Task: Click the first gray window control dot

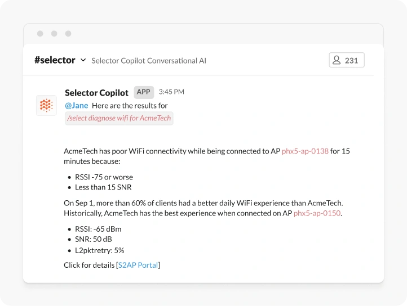Action: tap(40, 34)
